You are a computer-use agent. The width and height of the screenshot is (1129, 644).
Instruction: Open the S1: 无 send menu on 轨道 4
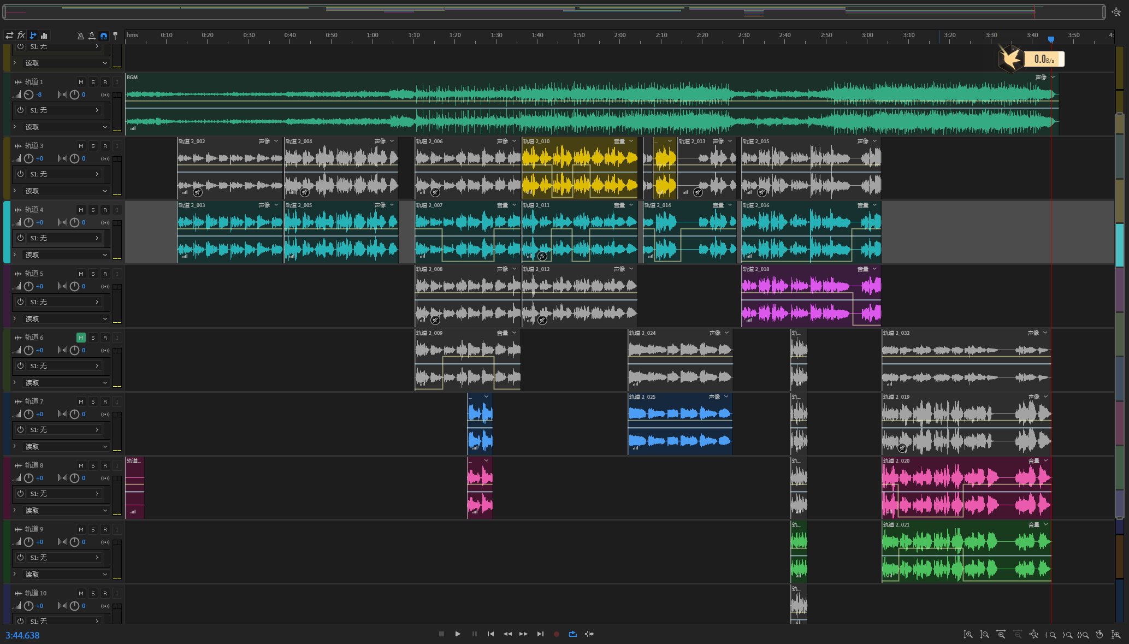[x=64, y=238]
